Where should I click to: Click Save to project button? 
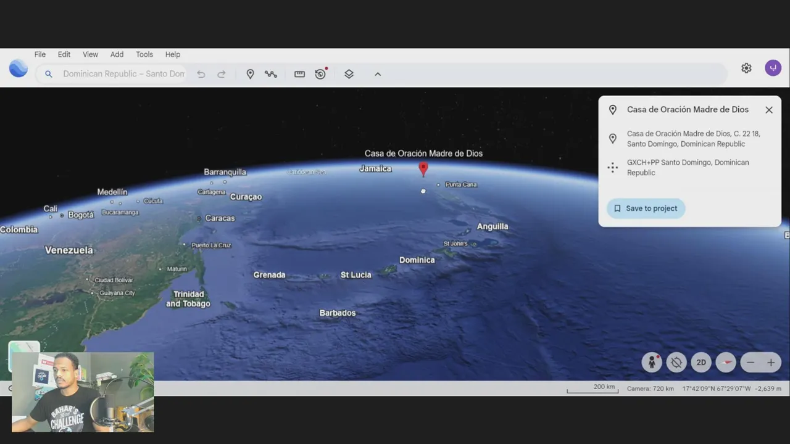tap(646, 208)
